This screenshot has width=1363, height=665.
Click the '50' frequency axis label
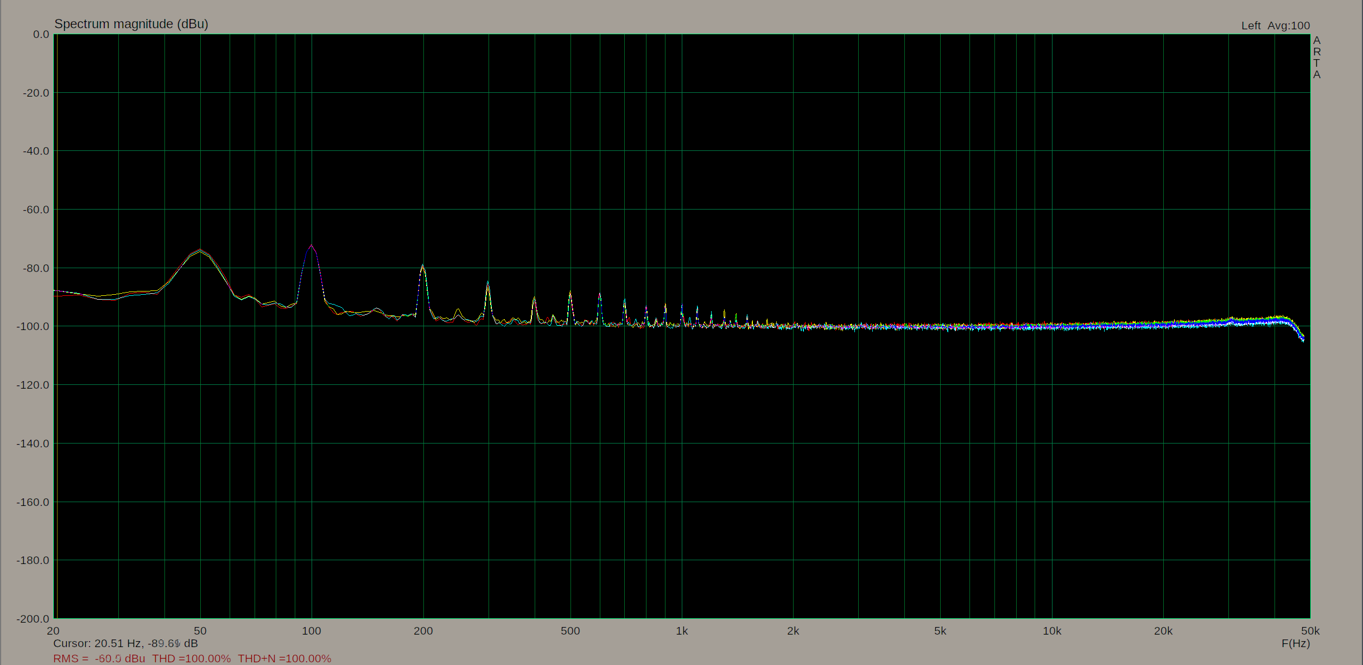point(200,631)
